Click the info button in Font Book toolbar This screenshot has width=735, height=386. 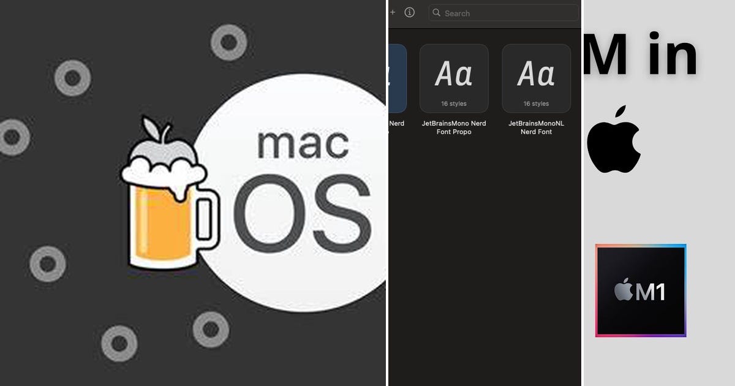click(x=409, y=12)
